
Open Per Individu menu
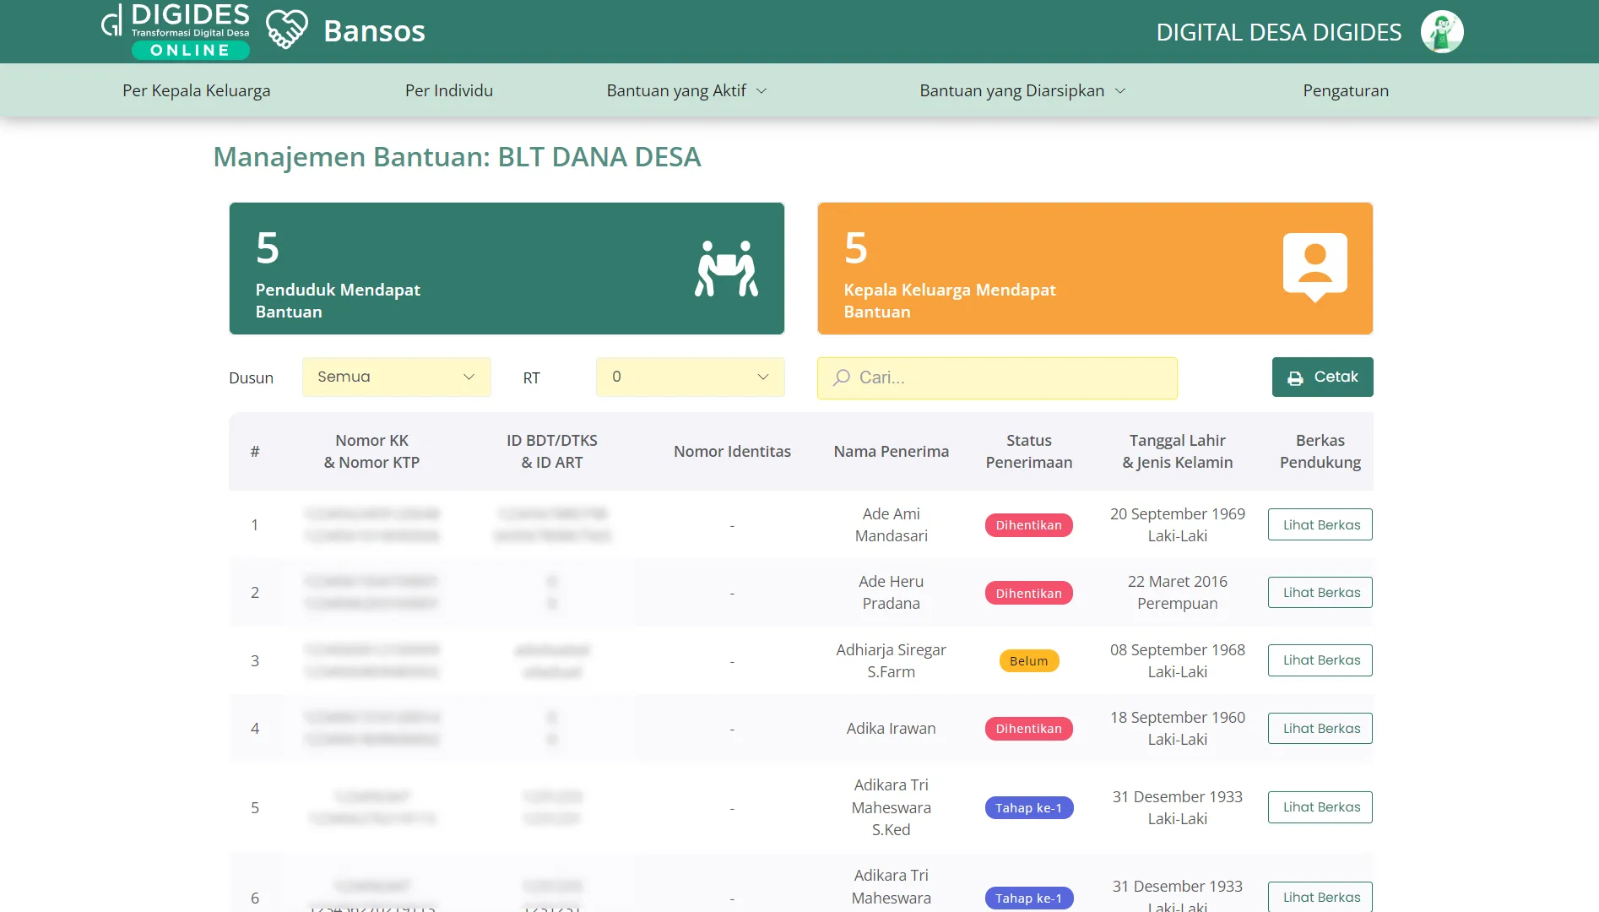449,90
